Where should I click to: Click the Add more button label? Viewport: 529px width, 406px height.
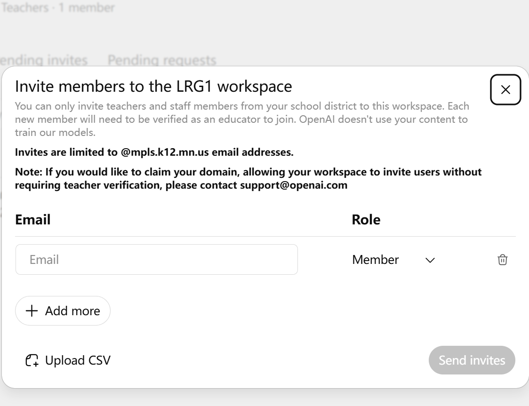72,311
